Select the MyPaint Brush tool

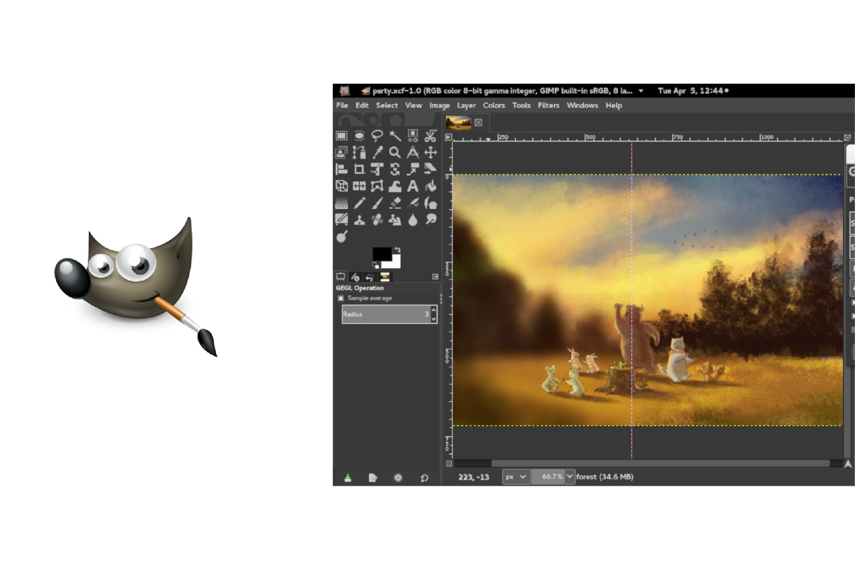341,219
